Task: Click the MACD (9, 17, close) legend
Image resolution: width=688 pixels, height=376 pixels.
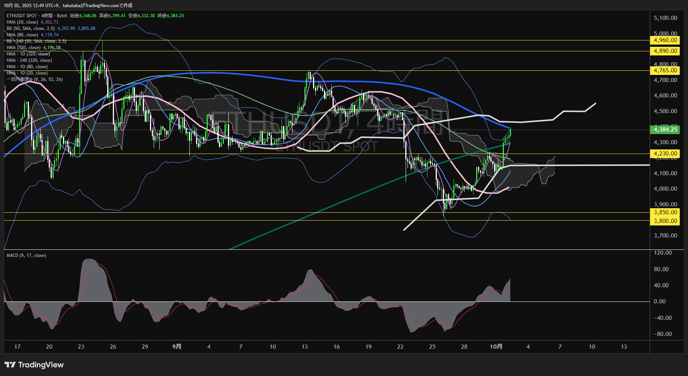Action: click(26, 255)
